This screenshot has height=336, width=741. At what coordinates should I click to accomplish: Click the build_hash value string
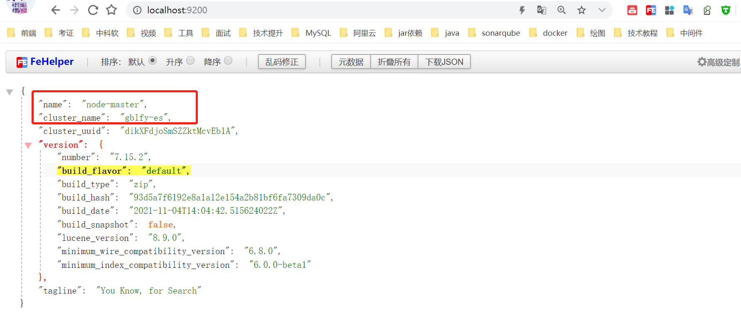click(229, 198)
